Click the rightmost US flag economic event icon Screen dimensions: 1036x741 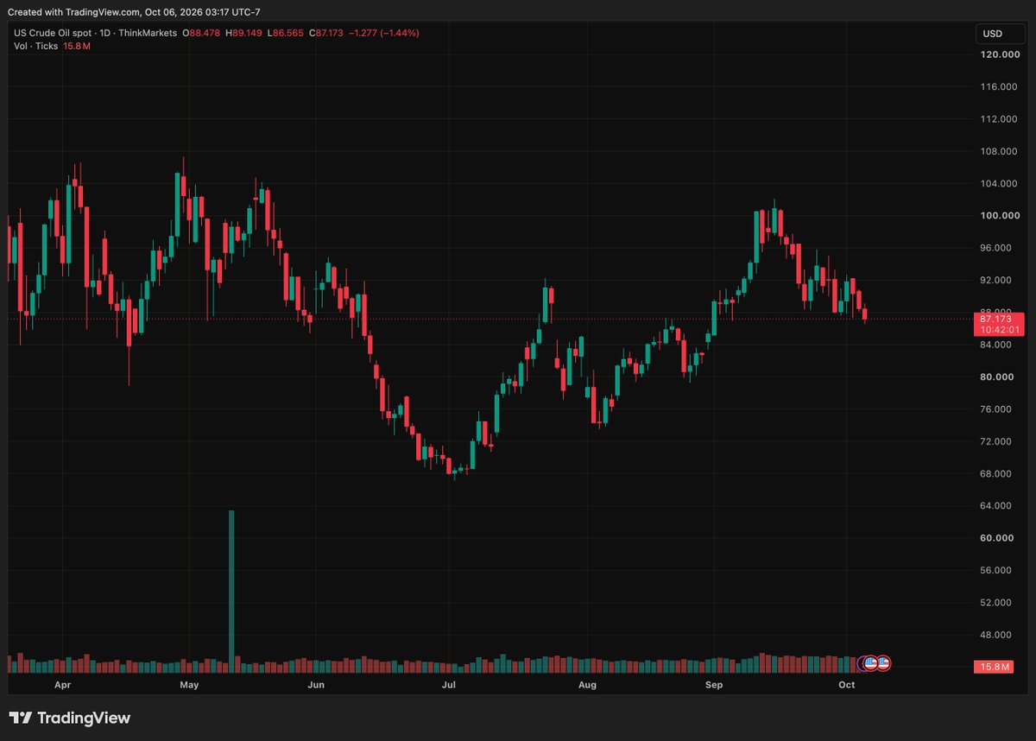click(x=883, y=663)
